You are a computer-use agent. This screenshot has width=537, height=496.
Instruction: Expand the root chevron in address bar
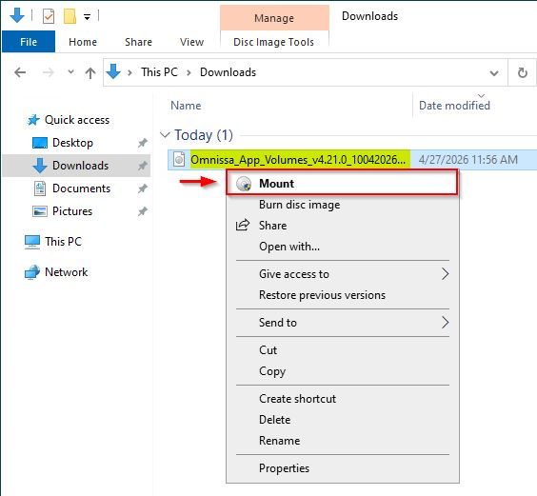129,72
